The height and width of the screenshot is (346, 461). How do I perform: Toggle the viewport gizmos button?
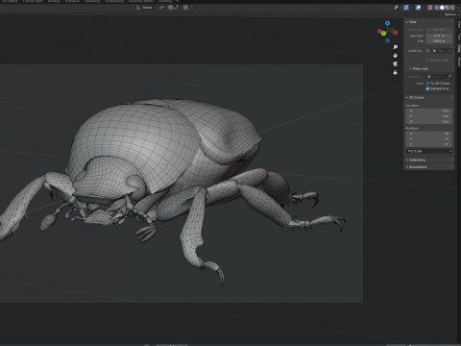point(406,8)
